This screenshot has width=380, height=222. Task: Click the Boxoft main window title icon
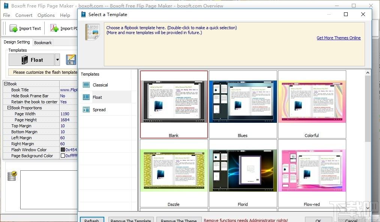point(6,6)
